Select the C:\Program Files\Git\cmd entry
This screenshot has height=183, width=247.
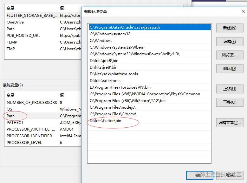click(x=150, y=114)
